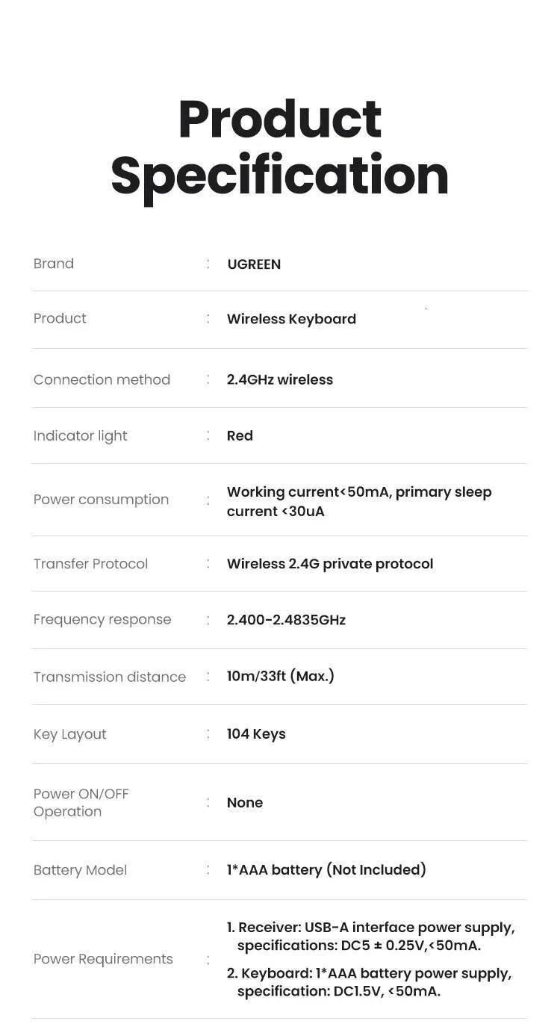Viewport: 560px width, 1024px height.
Task: Select the 1*AAA battery (Not Included) text
Action: (x=326, y=870)
